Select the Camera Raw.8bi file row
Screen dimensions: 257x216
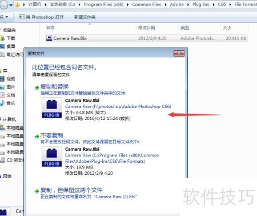146,38
